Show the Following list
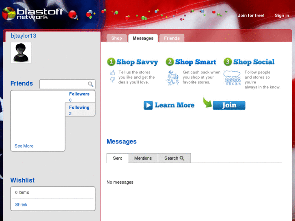 click(x=80, y=110)
